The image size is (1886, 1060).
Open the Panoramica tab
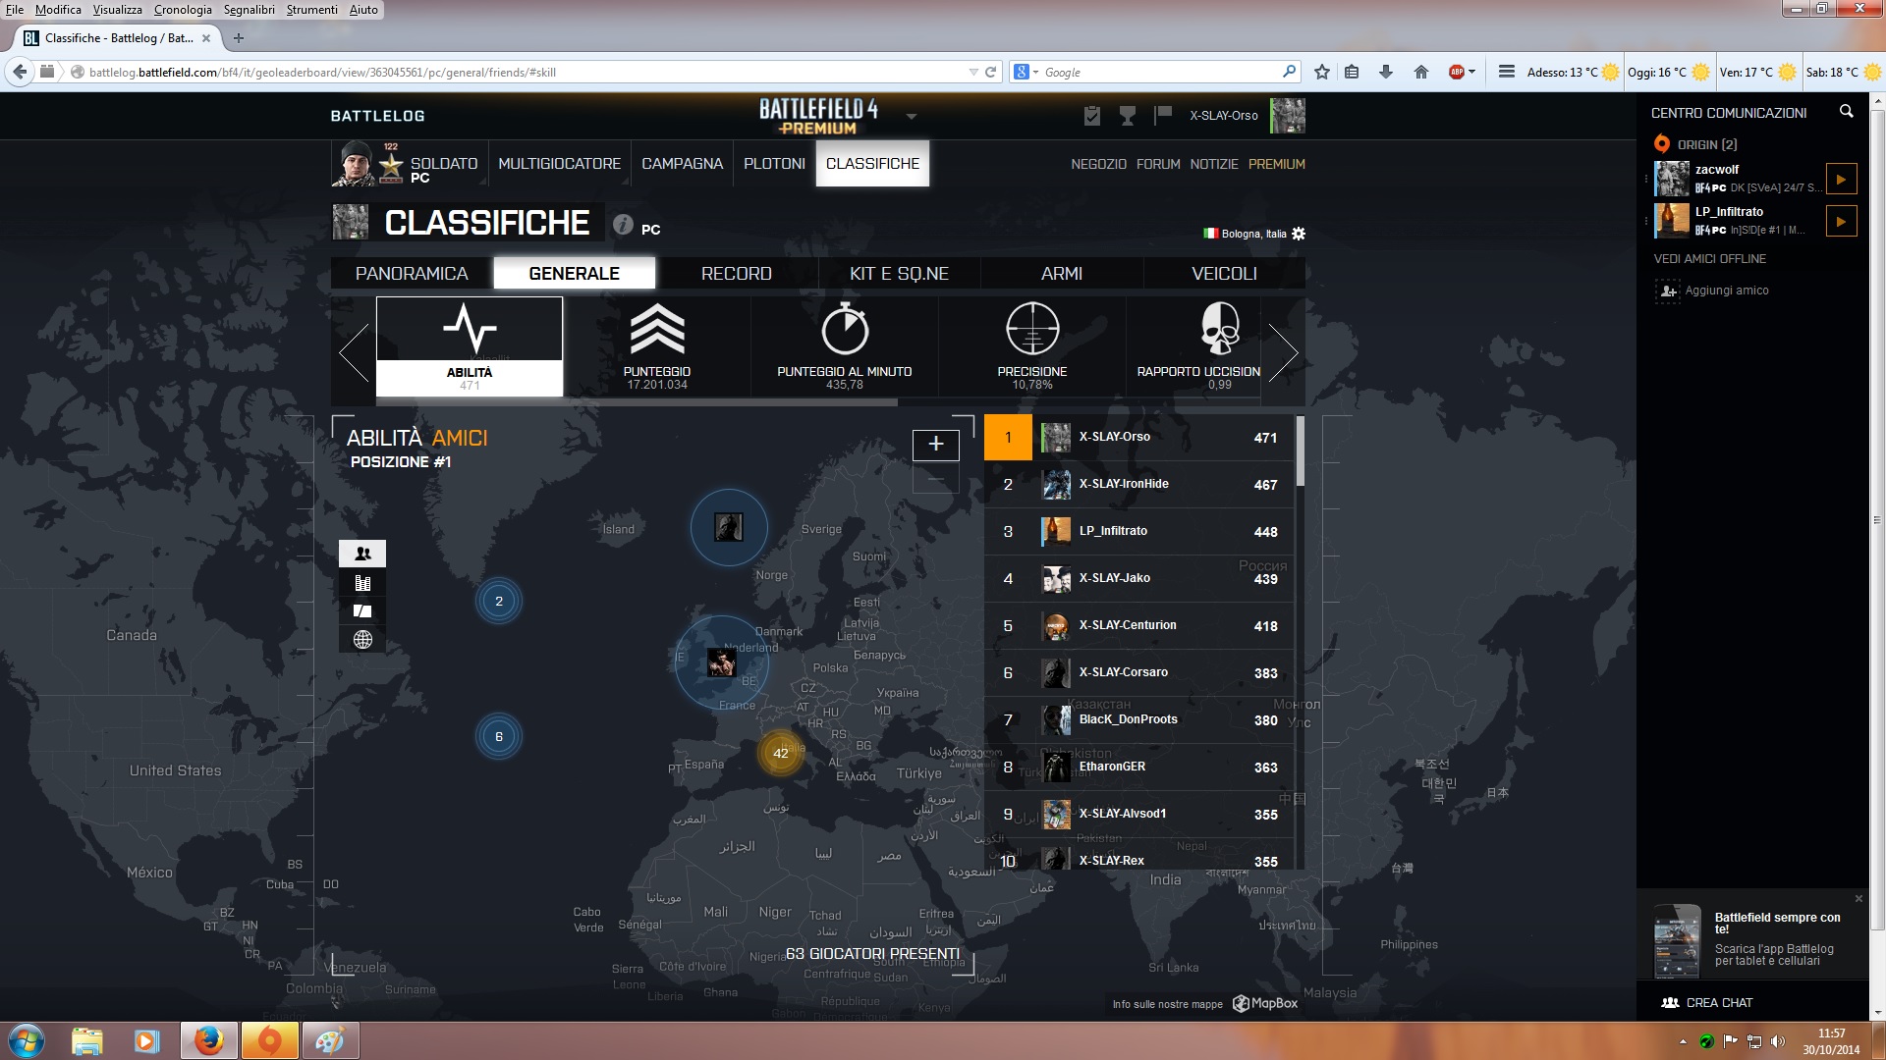coord(412,274)
